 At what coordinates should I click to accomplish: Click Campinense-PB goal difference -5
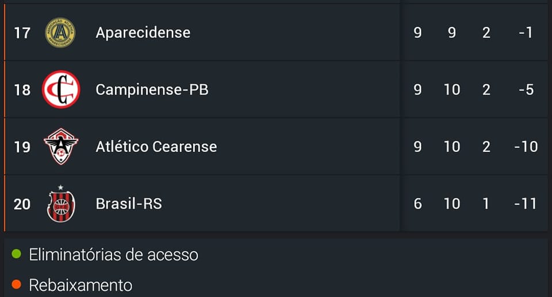coord(526,90)
